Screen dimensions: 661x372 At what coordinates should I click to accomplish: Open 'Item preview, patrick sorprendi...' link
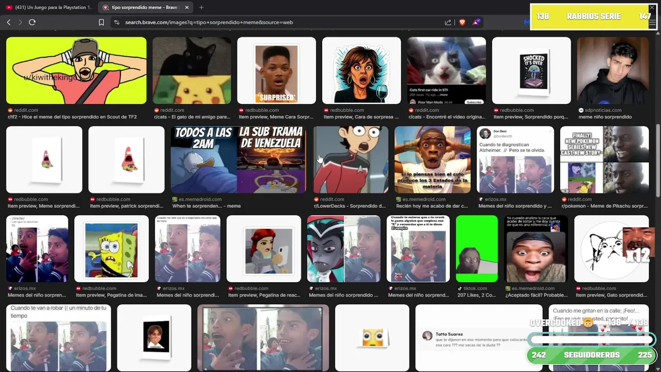pyautogui.click(x=127, y=206)
